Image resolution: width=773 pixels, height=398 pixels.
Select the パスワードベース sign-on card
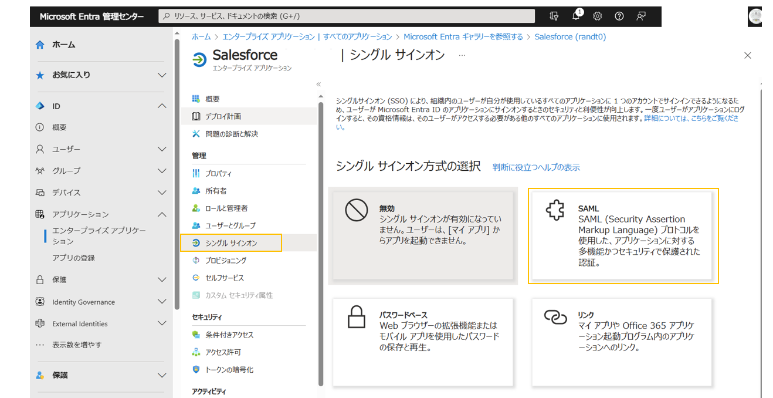(423, 342)
